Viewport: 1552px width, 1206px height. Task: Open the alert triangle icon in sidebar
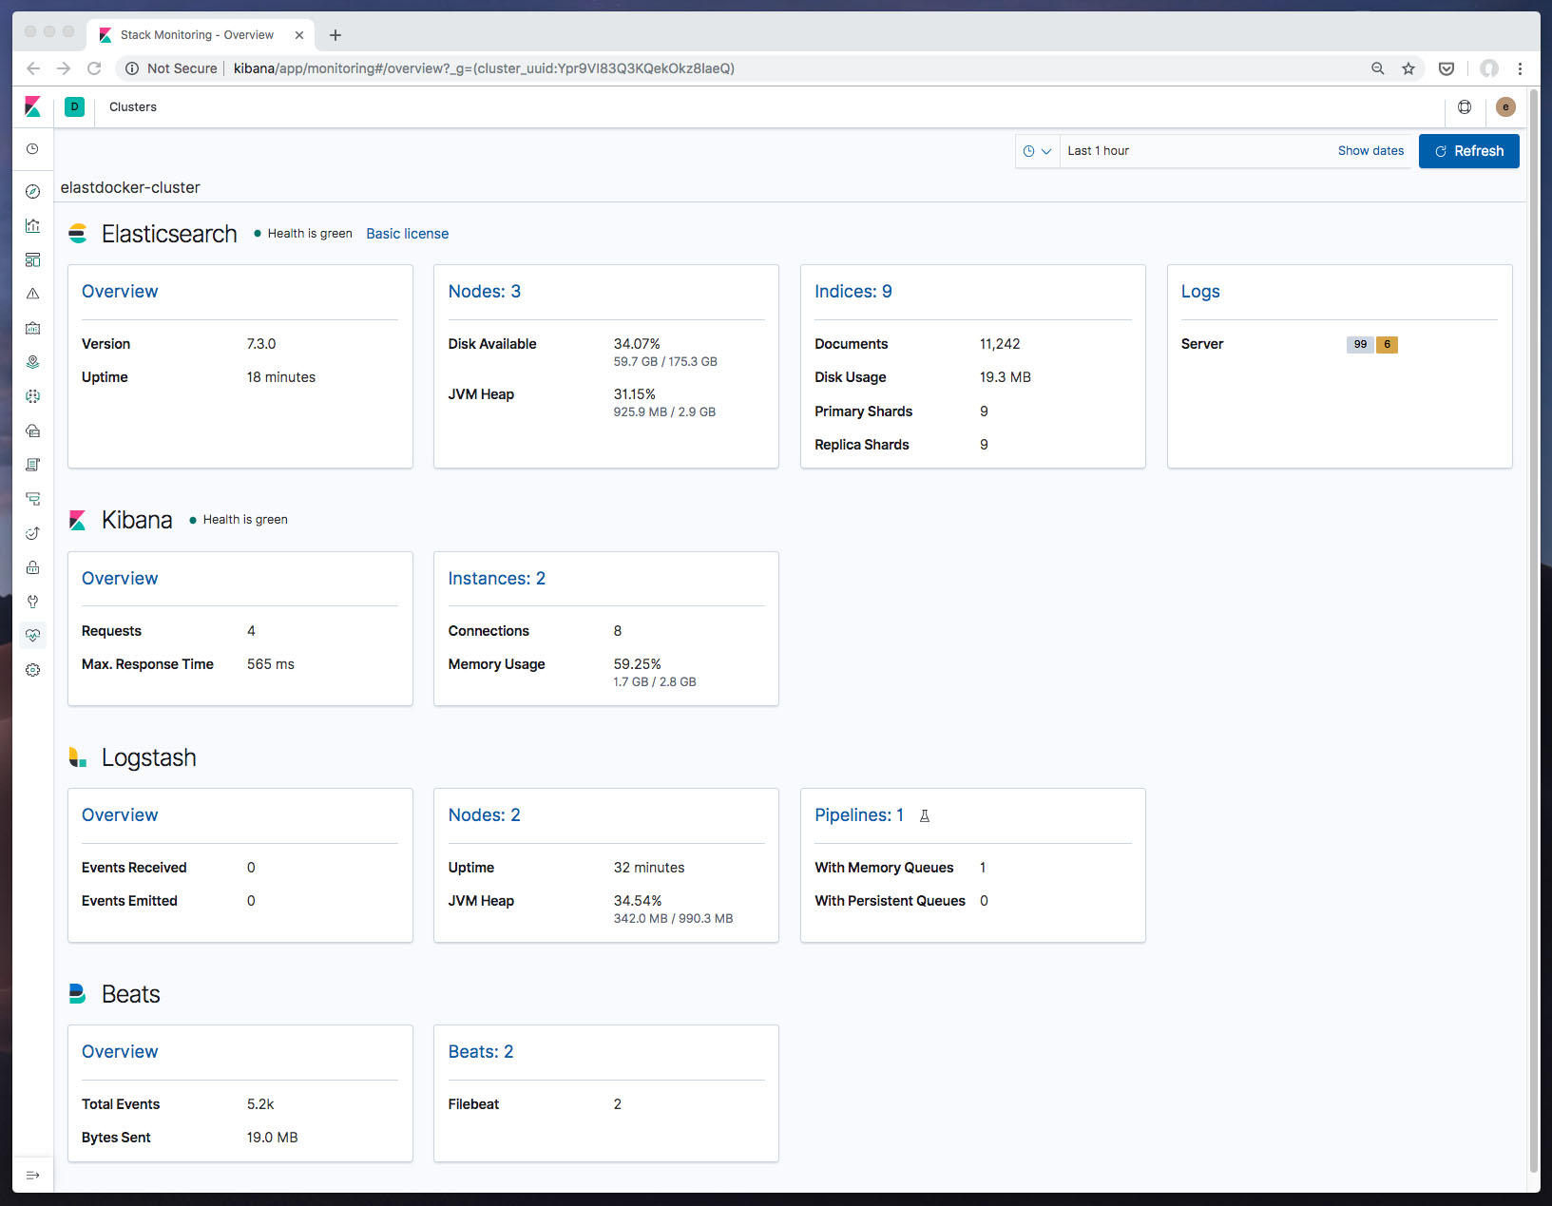coord(32,295)
